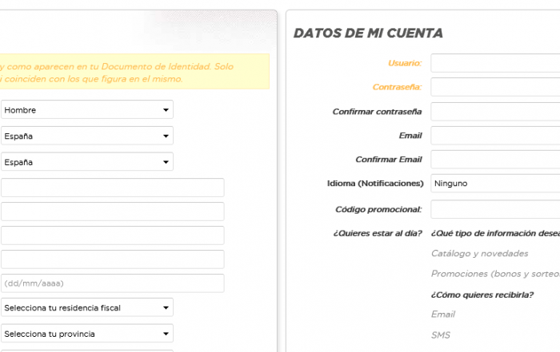
Task: Open the Idioma (Notificaciones) Ninguno dropdown
Action: [x=495, y=183]
